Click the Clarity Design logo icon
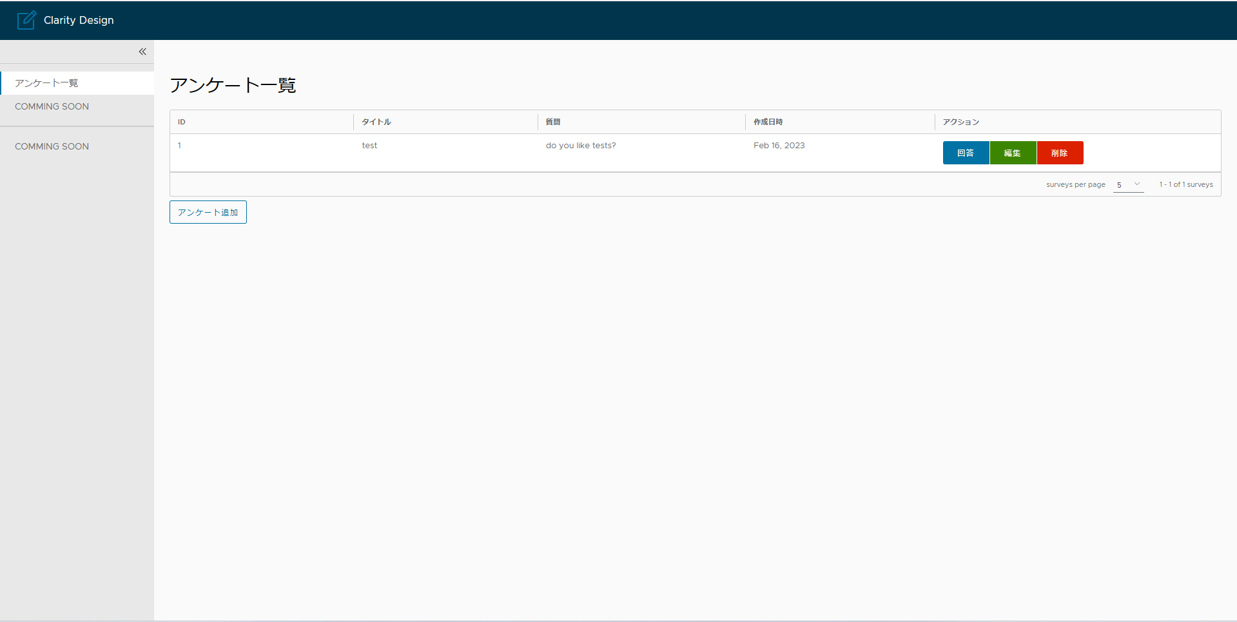 tap(26, 20)
